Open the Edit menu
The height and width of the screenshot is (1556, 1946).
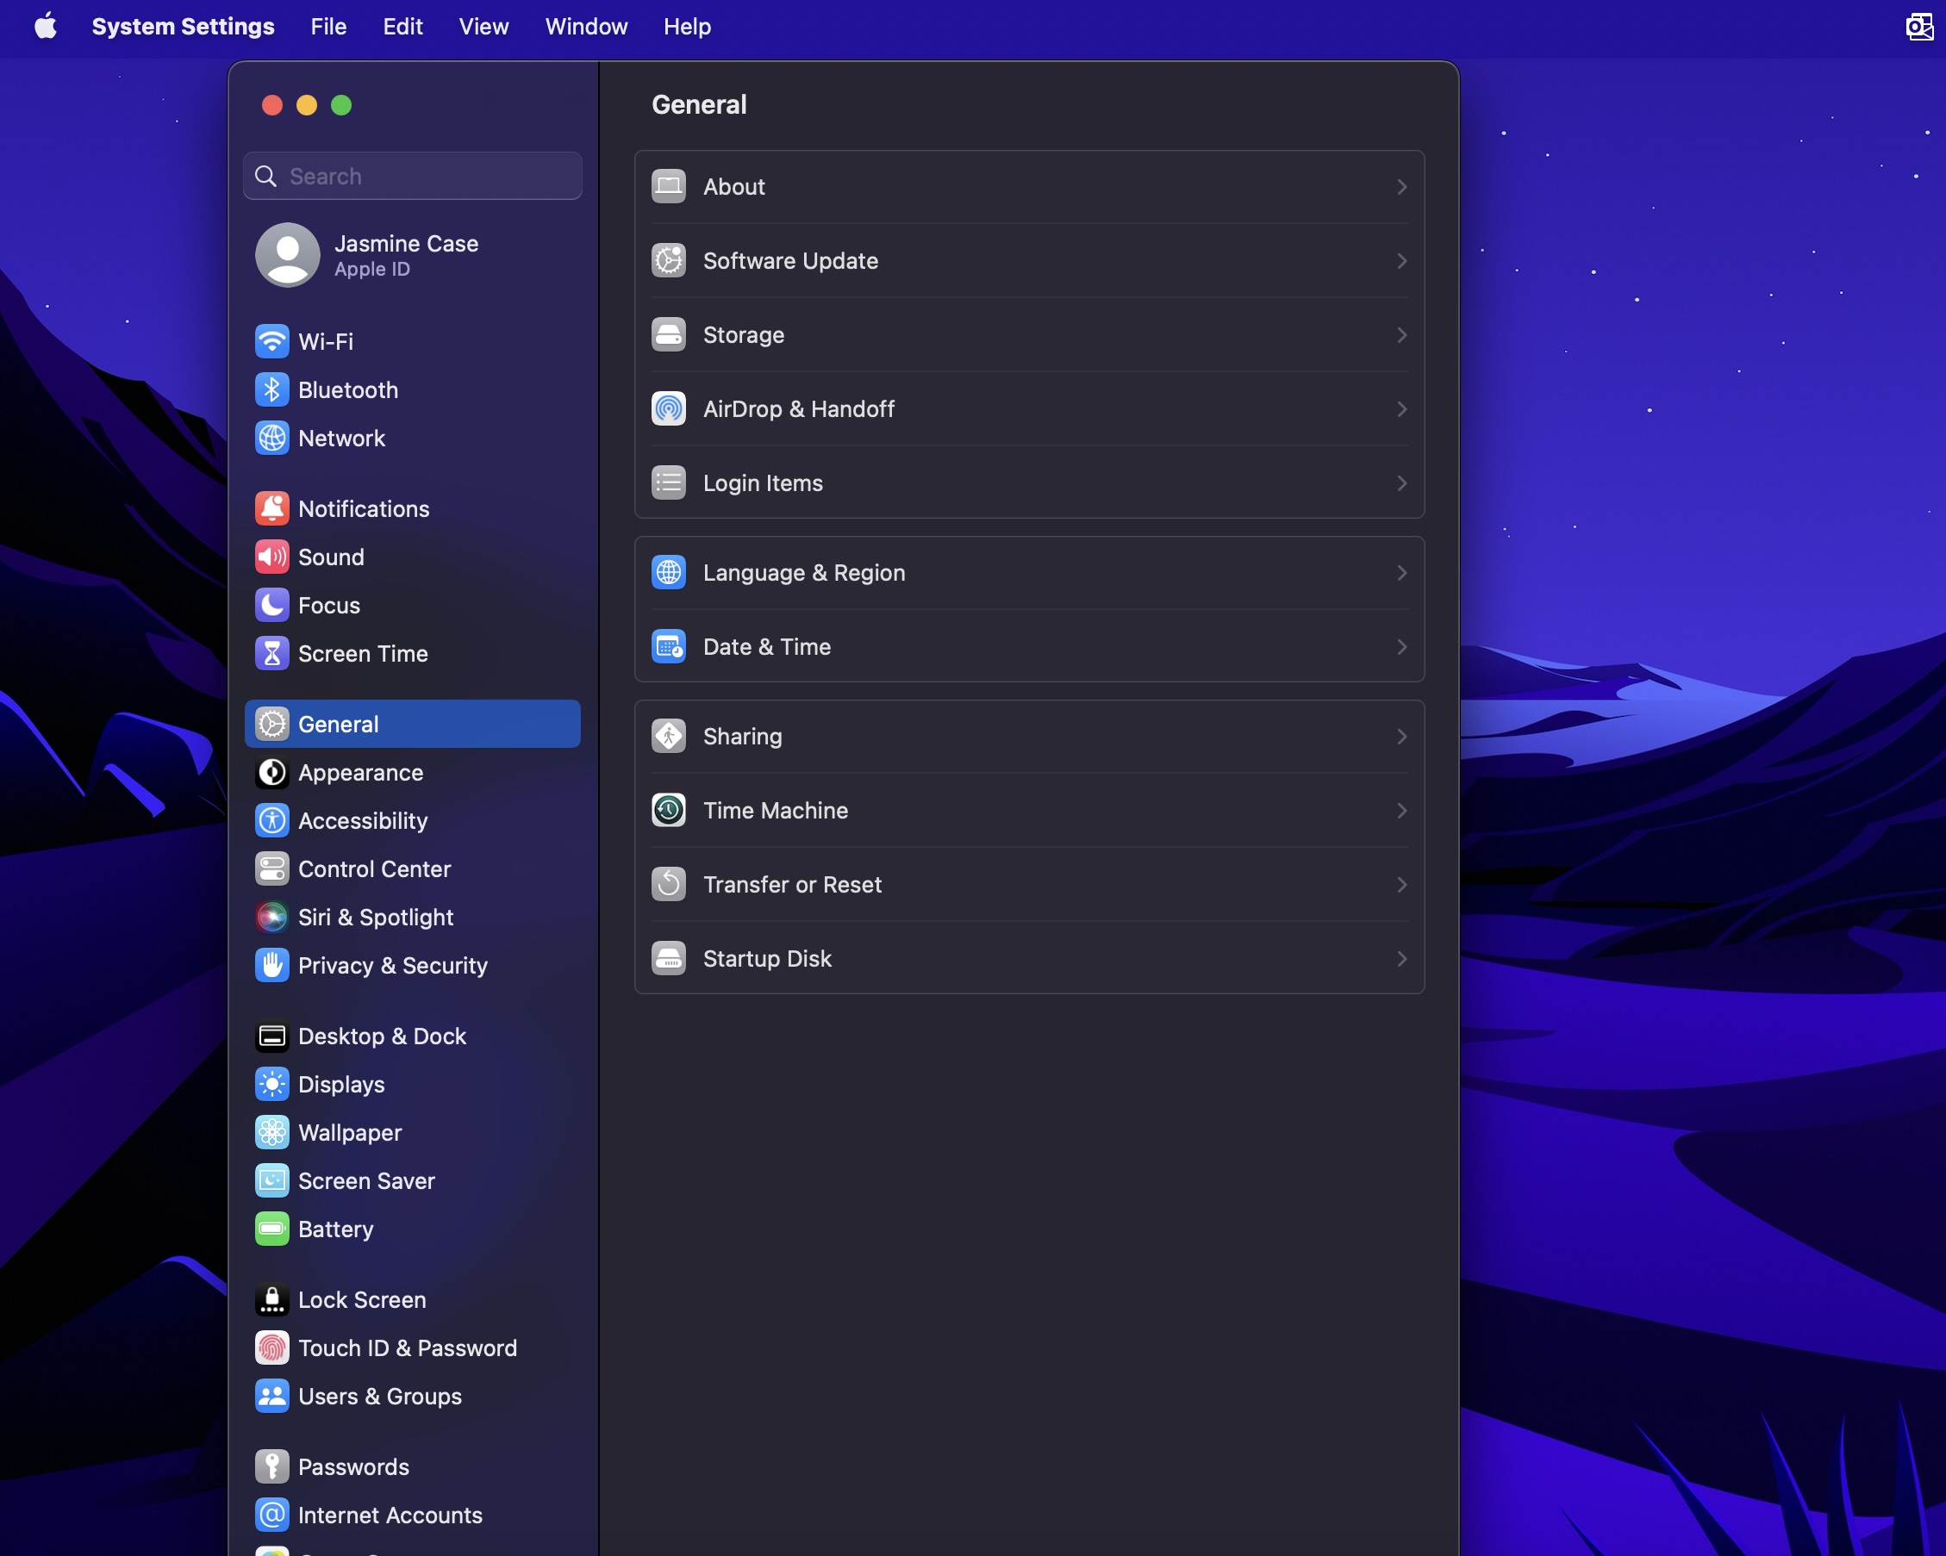point(402,26)
